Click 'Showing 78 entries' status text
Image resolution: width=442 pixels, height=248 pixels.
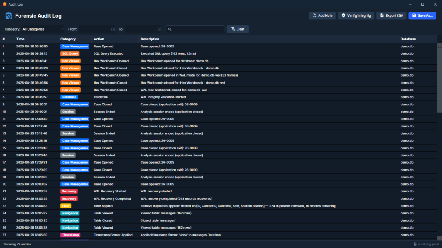click(17, 244)
